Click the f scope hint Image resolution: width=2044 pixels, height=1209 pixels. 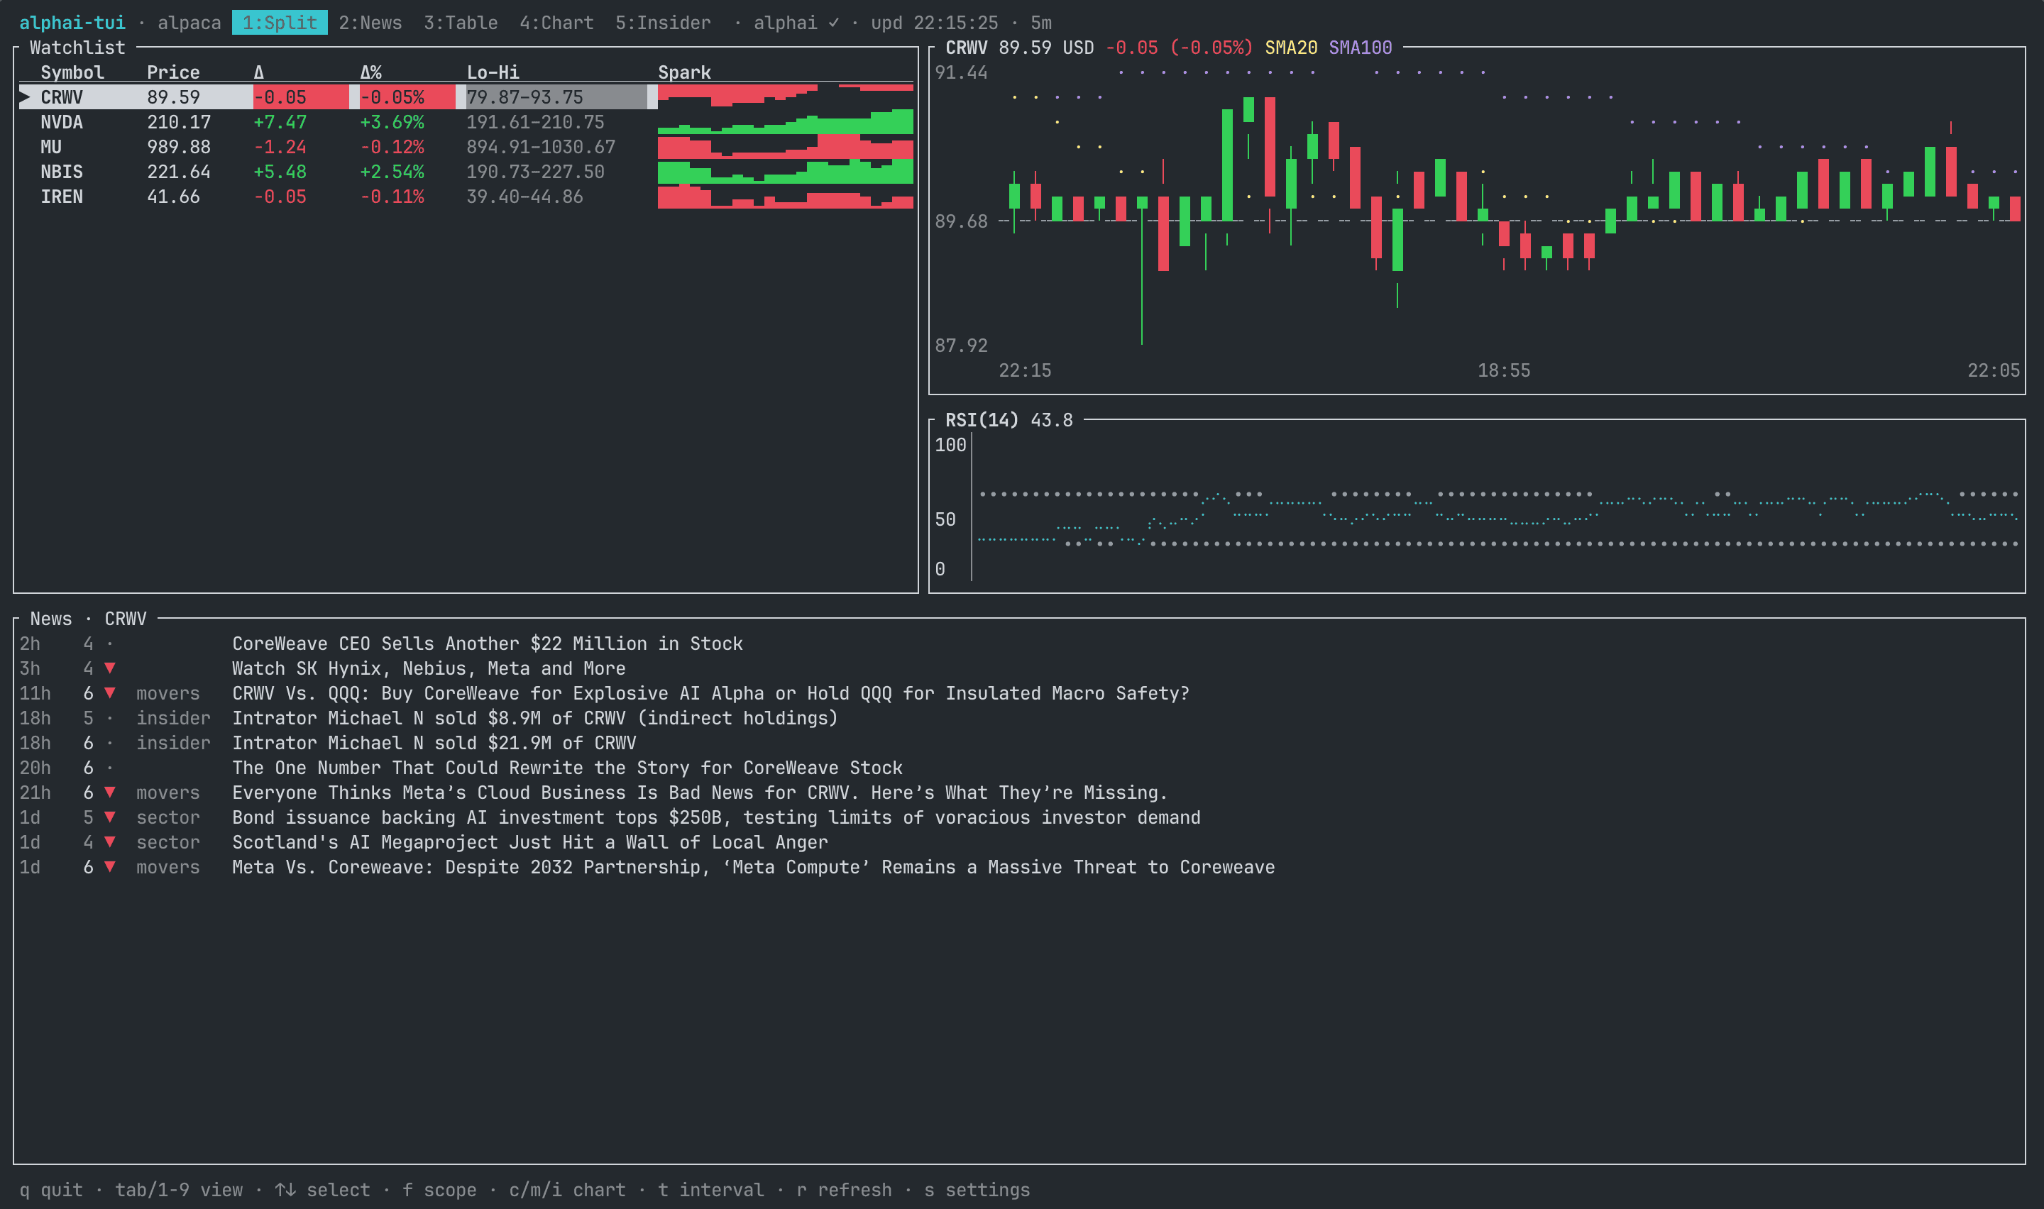(439, 1191)
